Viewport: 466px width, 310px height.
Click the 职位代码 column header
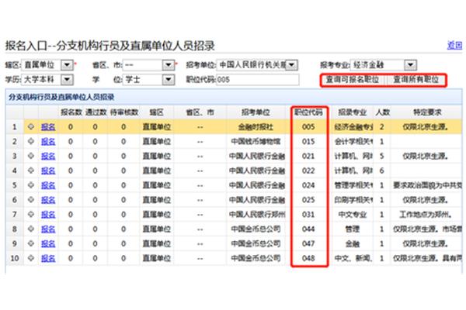pyautogui.click(x=308, y=112)
